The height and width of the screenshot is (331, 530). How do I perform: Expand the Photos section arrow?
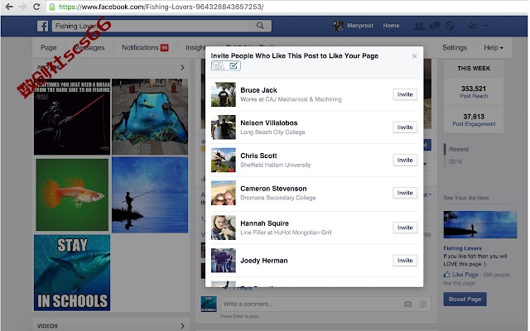pos(182,68)
